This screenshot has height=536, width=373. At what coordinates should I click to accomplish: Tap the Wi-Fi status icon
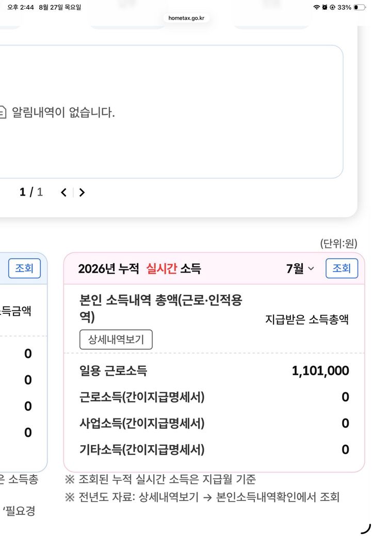pyautogui.click(x=317, y=7)
